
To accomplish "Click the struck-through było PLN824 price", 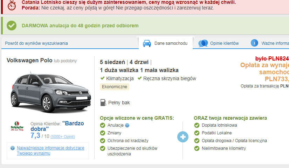I will 272,58.
